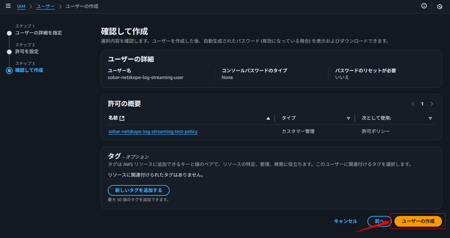Click パスワードのリセットが必要 value いいえ
The width and height of the screenshot is (450, 238).
coord(342,77)
